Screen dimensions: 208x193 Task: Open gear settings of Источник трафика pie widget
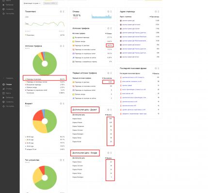[x=61, y=46]
